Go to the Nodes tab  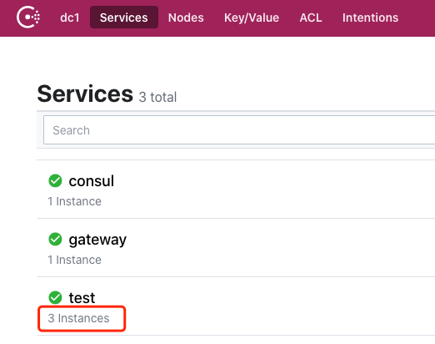click(186, 18)
